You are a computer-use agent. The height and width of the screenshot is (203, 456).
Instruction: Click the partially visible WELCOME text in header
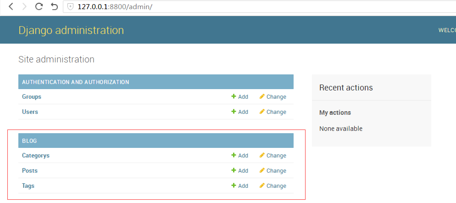(x=447, y=30)
